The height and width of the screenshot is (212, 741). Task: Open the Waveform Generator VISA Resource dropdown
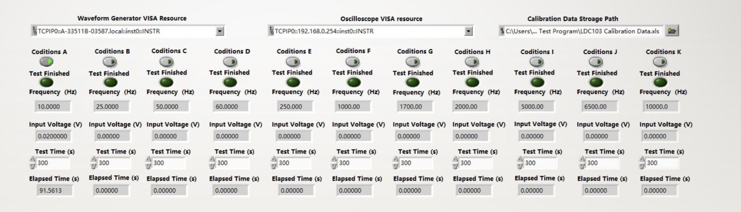tap(220, 31)
